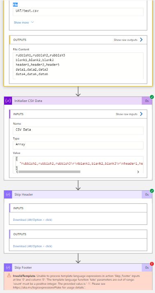155x293 pixels.
Task: Click the line rubbish1,rubbish2,rubbish3 in File Content
Action: [x=40, y=55]
